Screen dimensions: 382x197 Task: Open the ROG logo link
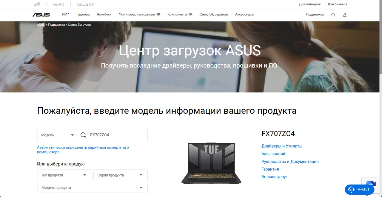(x=36, y=4)
